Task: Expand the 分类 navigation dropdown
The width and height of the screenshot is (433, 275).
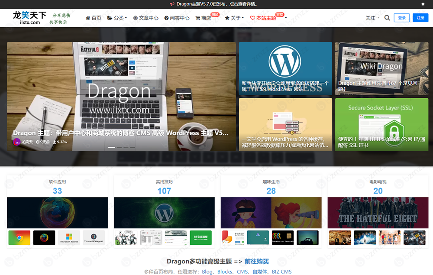Action: pyautogui.click(x=117, y=18)
